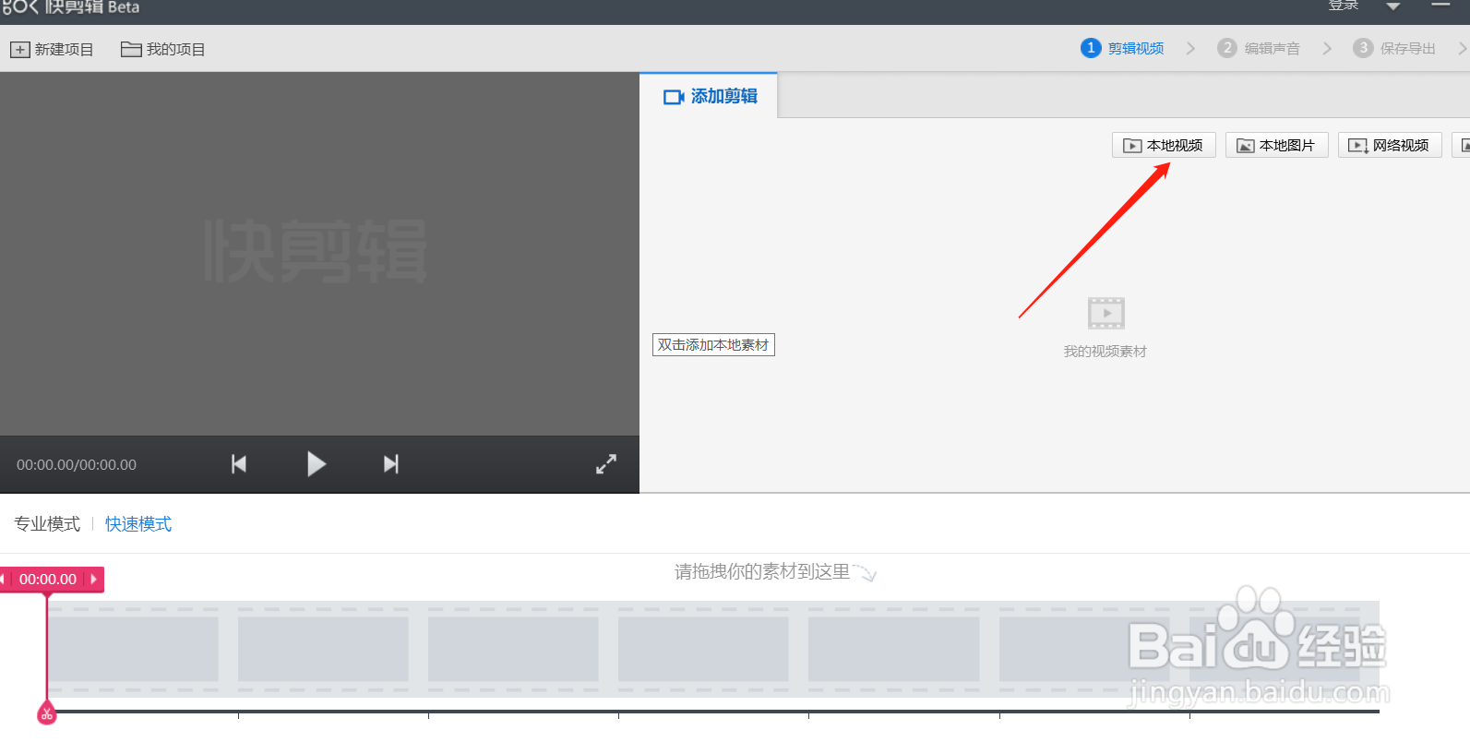Click the first empty timeline clip slot
This screenshot has height=742, width=1470.
[x=133, y=649]
